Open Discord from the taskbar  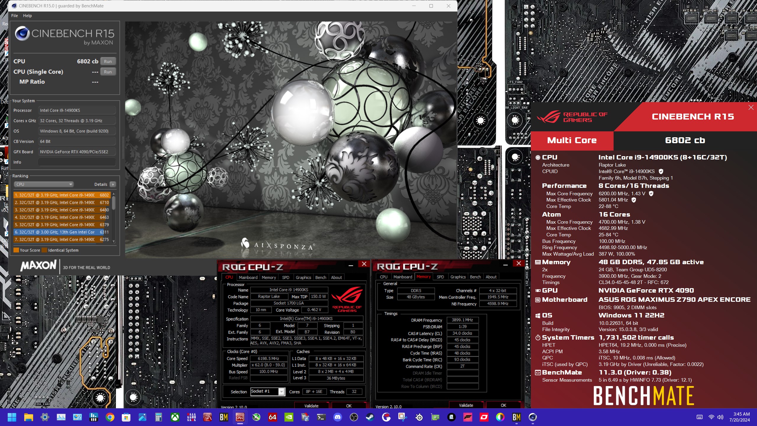tap(337, 417)
